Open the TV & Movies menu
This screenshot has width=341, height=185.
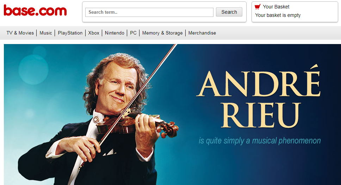(x=20, y=33)
